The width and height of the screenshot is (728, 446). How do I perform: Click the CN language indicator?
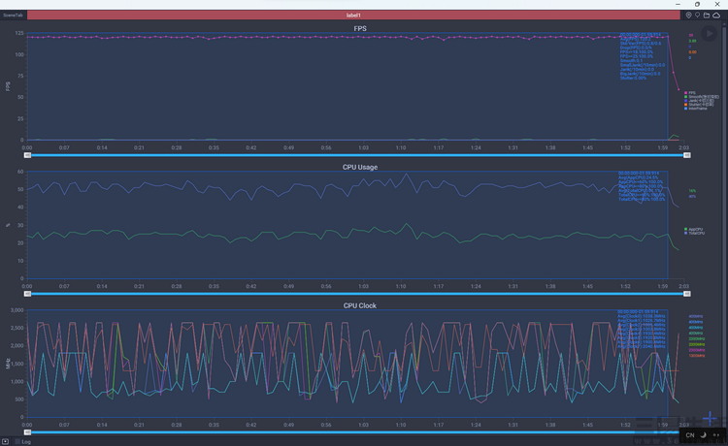point(689,435)
